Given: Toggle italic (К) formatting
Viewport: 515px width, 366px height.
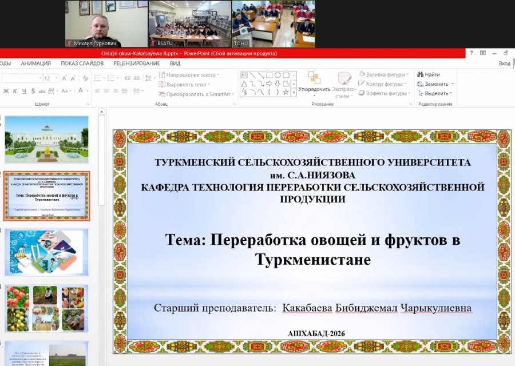Looking at the screenshot, I should tap(15, 91).
